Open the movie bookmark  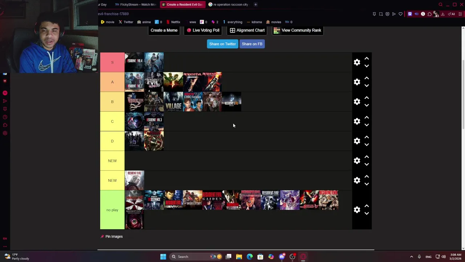(108, 22)
